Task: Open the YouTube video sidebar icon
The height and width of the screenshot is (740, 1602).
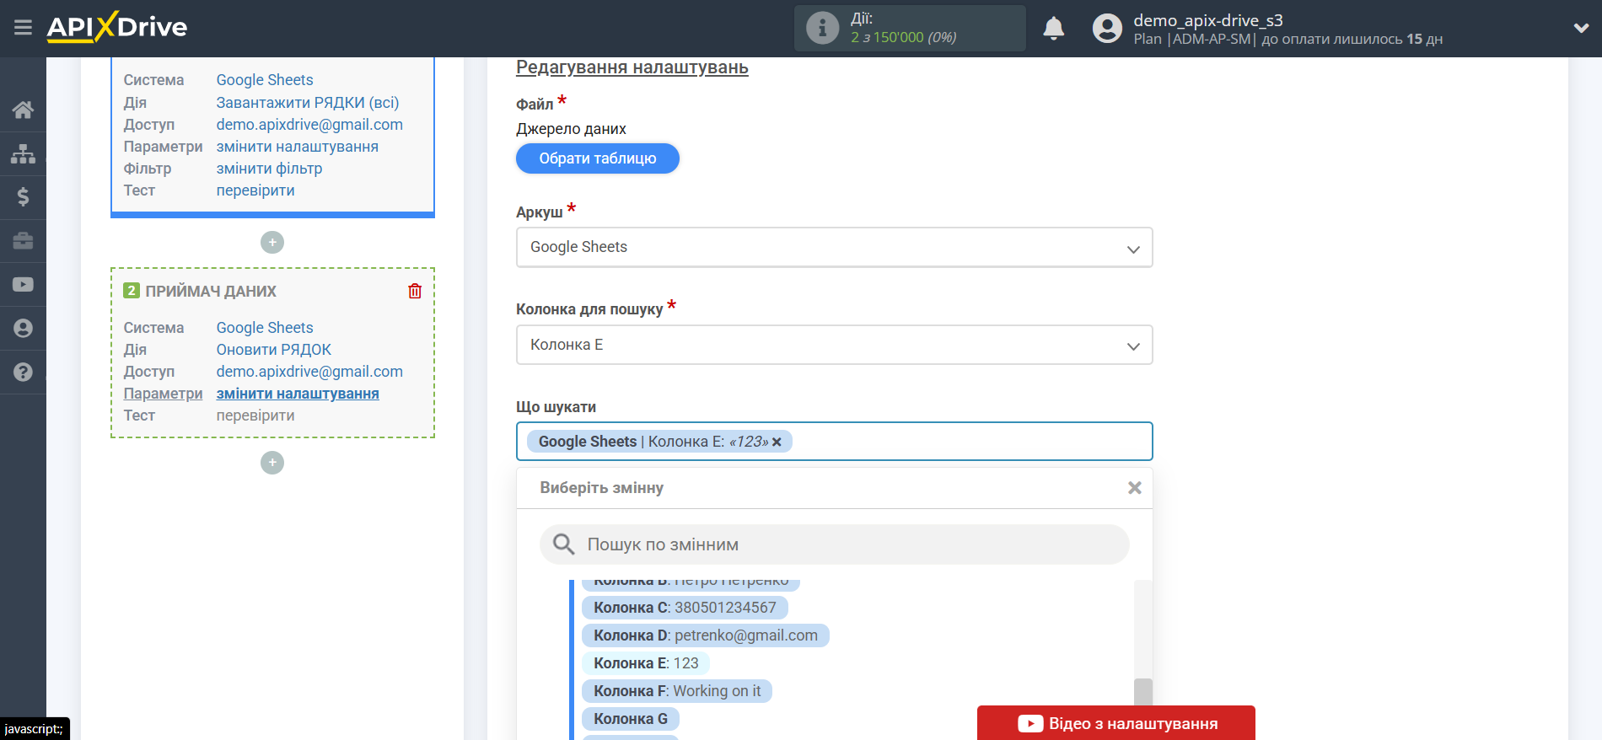Action: pos(23,285)
